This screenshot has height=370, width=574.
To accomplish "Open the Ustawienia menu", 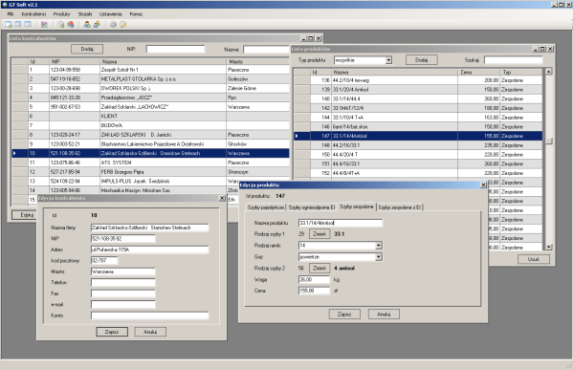I will (111, 14).
